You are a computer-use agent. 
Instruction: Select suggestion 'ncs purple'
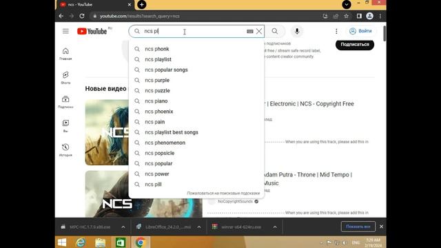pyautogui.click(x=196, y=80)
